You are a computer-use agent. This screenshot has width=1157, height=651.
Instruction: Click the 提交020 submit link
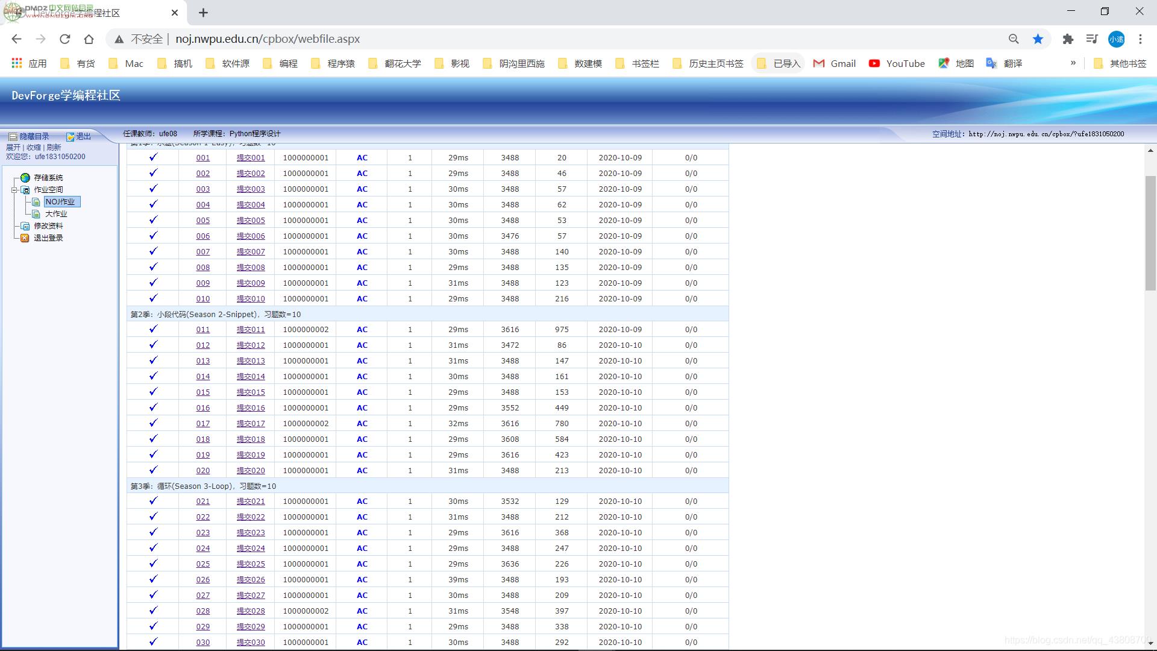pyautogui.click(x=251, y=471)
